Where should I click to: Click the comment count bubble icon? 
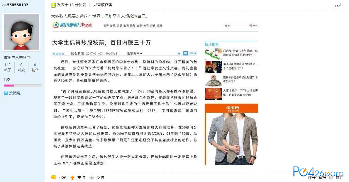click(x=185, y=53)
